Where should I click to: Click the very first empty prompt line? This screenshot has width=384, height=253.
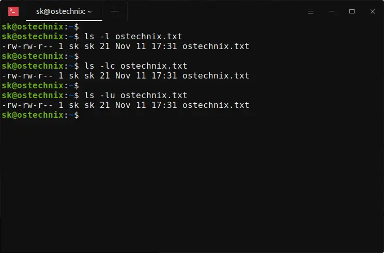tap(40, 27)
